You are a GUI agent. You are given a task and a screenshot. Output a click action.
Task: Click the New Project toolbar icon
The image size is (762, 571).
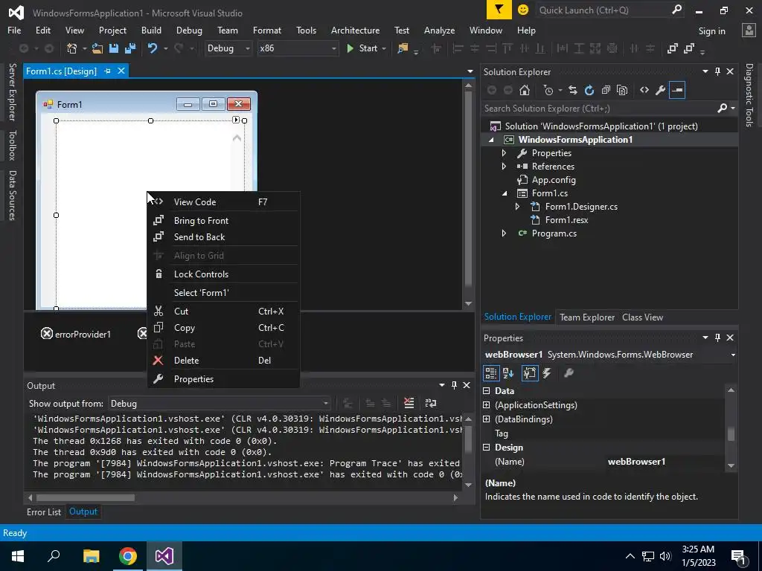point(72,48)
